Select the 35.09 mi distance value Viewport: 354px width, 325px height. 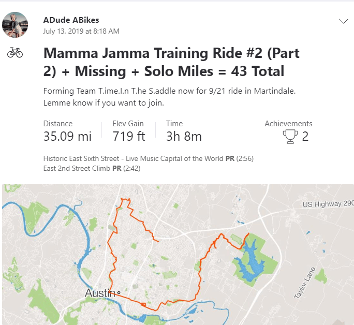(67, 137)
